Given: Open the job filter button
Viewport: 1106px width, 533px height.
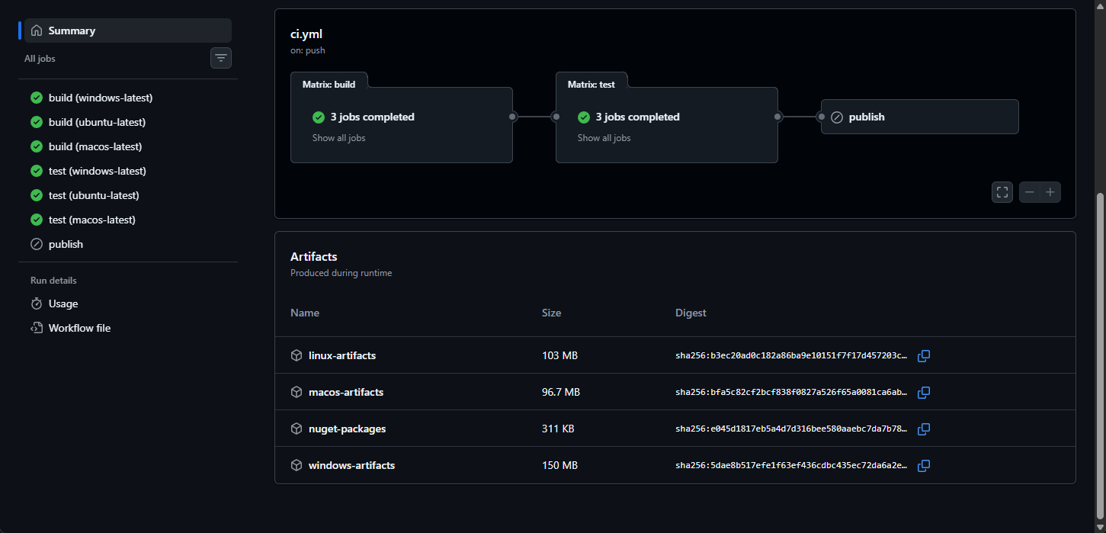Looking at the screenshot, I should point(221,58).
